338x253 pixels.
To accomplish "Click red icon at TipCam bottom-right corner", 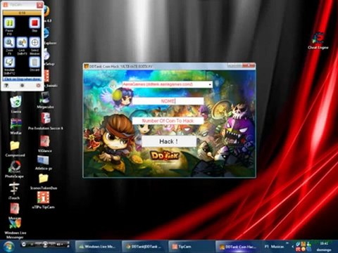I will [x=38, y=86].
